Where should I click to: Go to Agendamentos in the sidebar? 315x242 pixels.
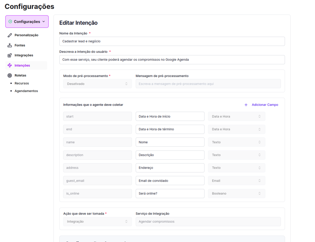[26, 91]
